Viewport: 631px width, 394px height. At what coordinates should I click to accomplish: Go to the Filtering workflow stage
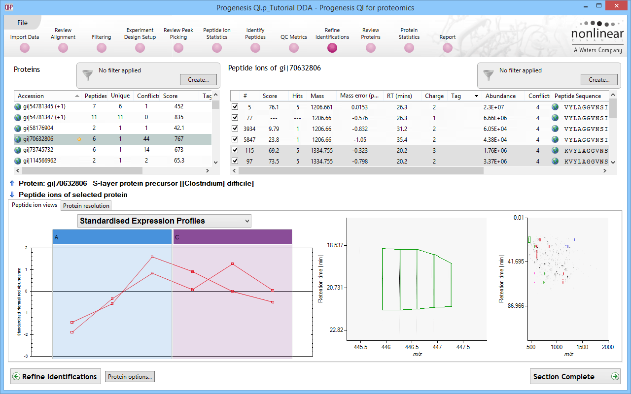coord(102,48)
